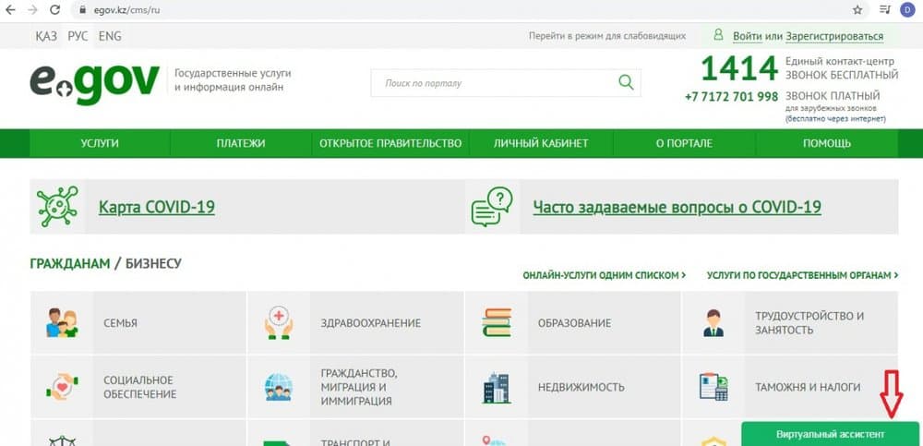
Task: Switch language to ENG
Action: coord(110,36)
